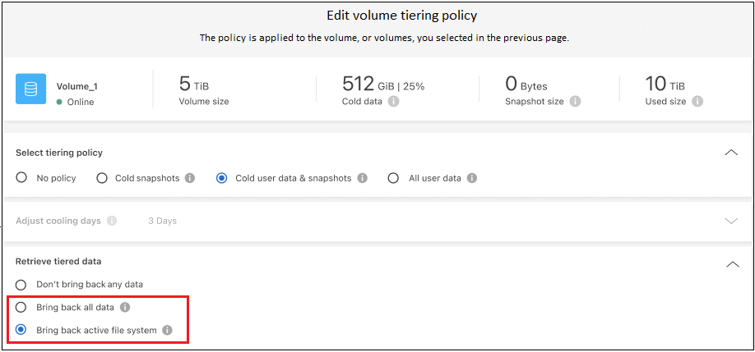This screenshot has height=352, width=755.
Task: View info for Bring back active file system
Action: point(167,330)
